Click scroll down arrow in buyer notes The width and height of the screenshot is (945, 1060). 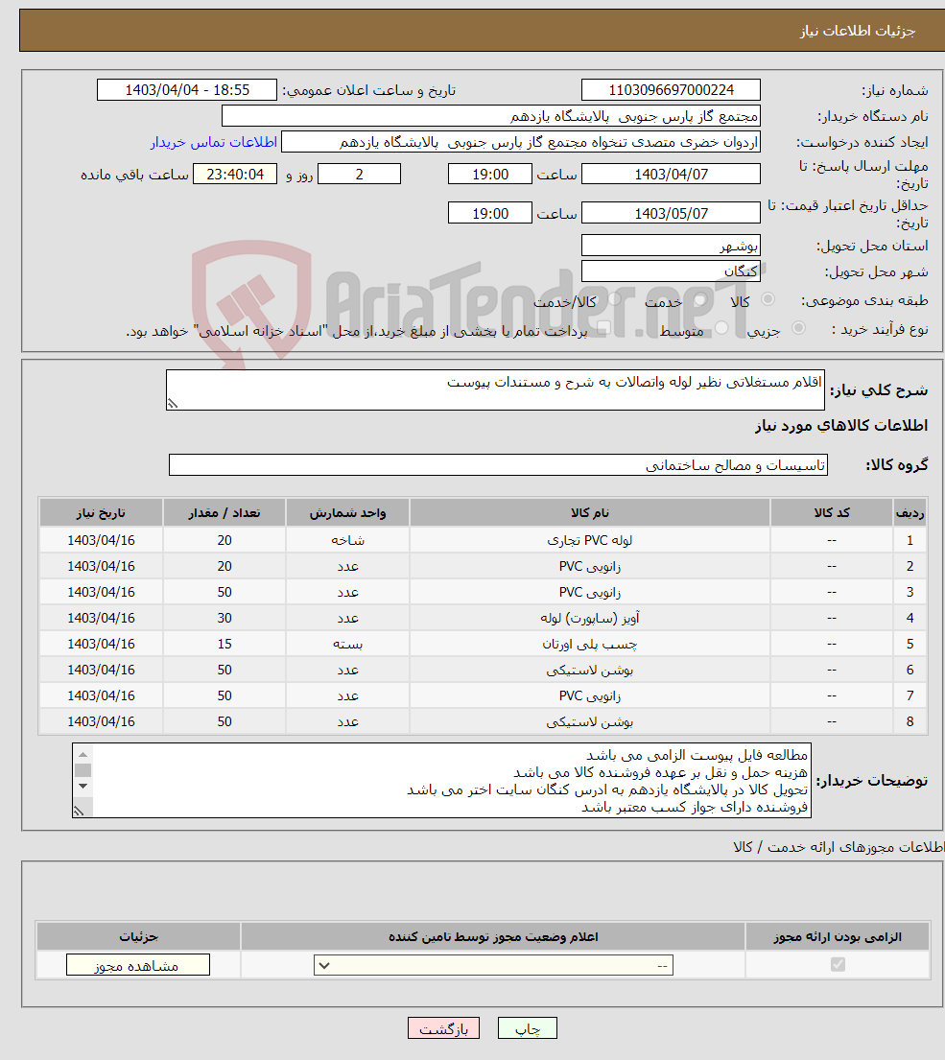click(83, 787)
